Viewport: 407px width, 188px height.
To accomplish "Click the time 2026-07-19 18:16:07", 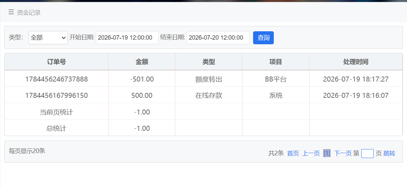I will click(x=356, y=95).
